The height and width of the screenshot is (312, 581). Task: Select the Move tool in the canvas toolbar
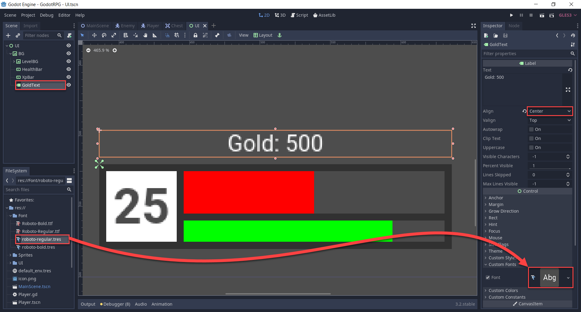[94, 35]
